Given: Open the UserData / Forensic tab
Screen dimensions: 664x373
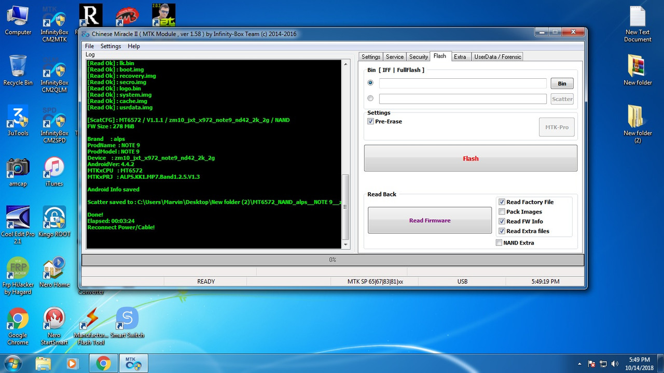Looking at the screenshot, I should click(497, 57).
